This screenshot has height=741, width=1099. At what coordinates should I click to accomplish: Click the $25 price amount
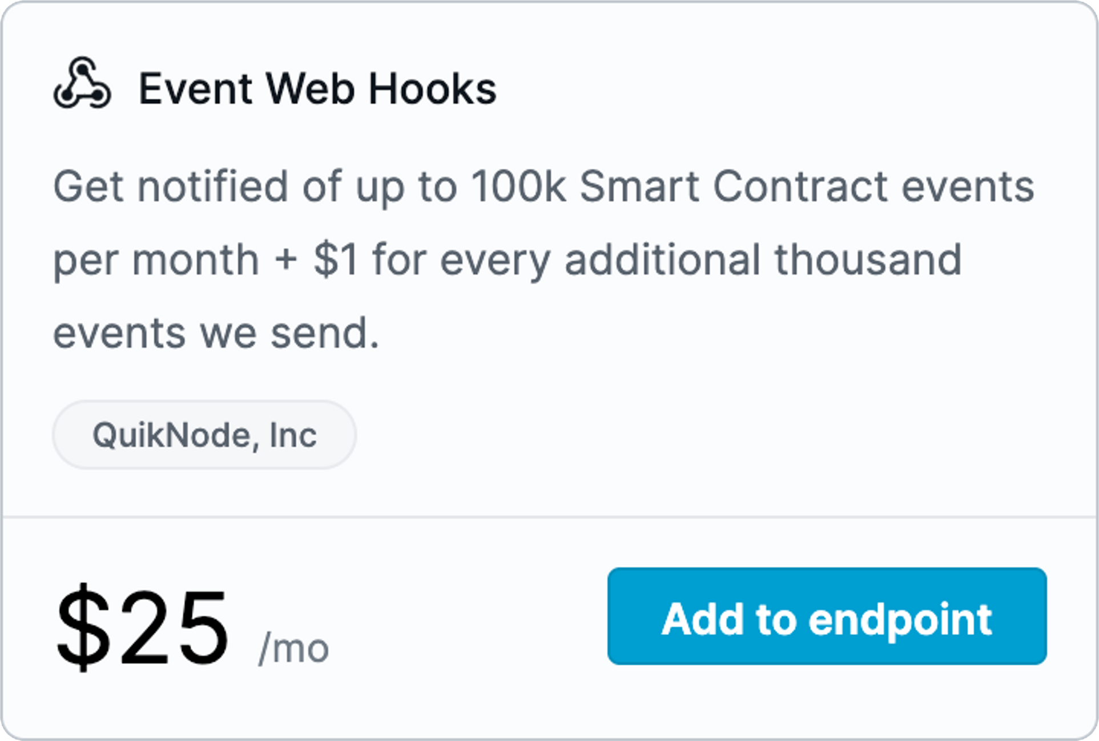tap(142, 627)
